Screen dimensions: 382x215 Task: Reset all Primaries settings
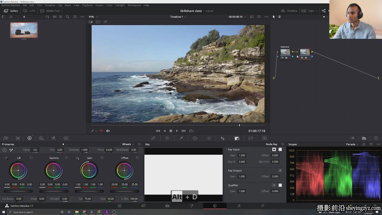pos(139,144)
